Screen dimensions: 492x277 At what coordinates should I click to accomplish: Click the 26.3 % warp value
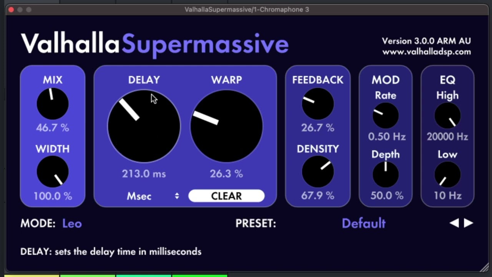(x=226, y=174)
